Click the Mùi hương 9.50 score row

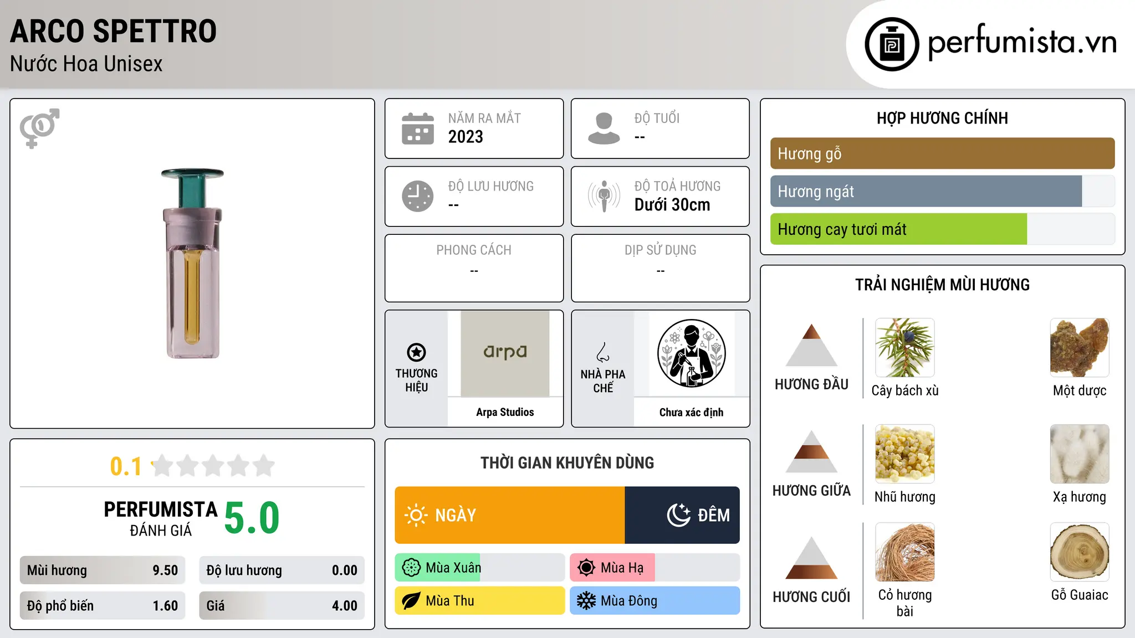[x=103, y=570]
